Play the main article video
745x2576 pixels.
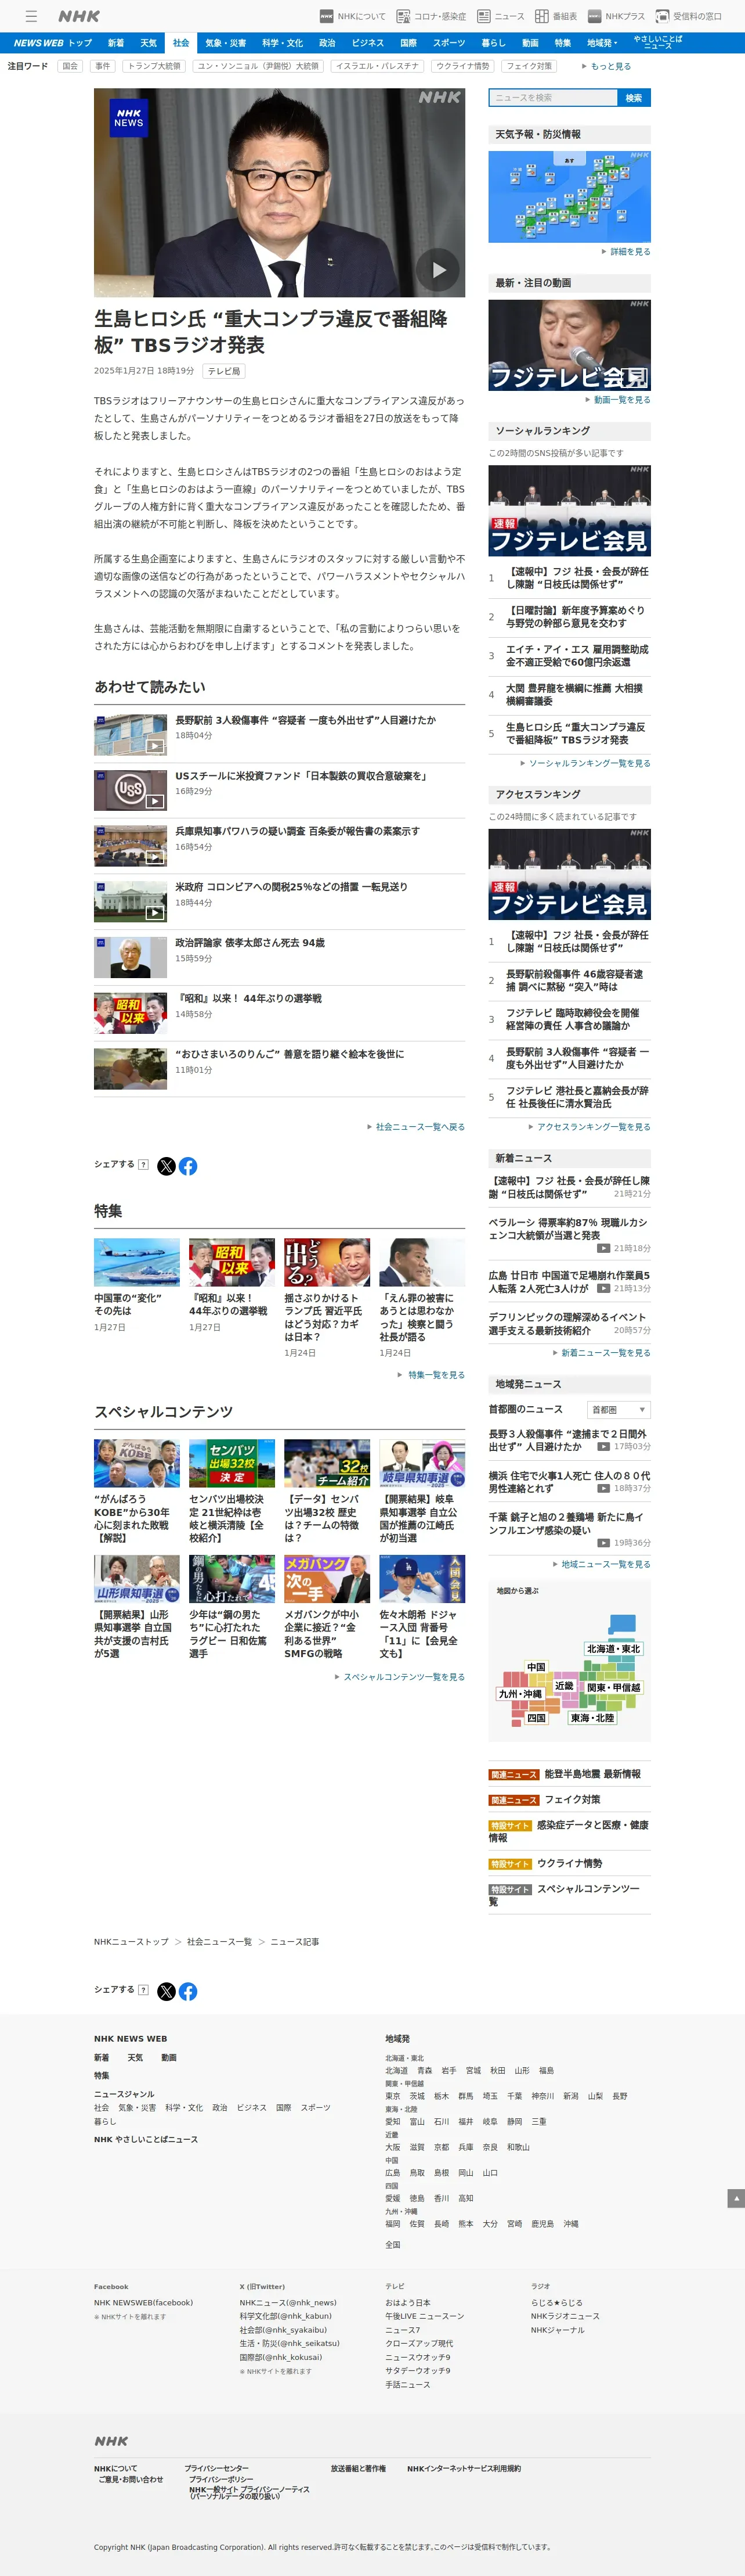pos(439,270)
